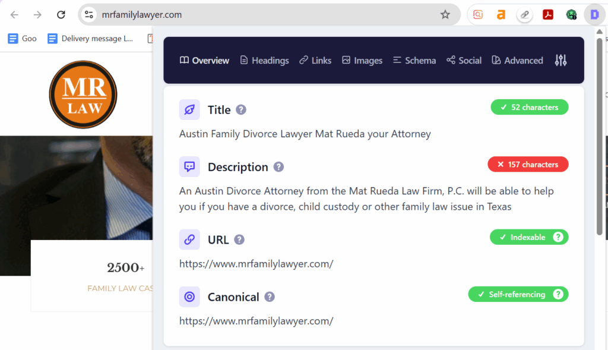Open the Links tab

[315, 61]
